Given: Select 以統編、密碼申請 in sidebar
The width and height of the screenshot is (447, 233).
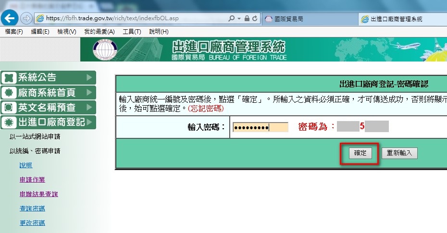Looking at the screenshot, I should [35, 151].
